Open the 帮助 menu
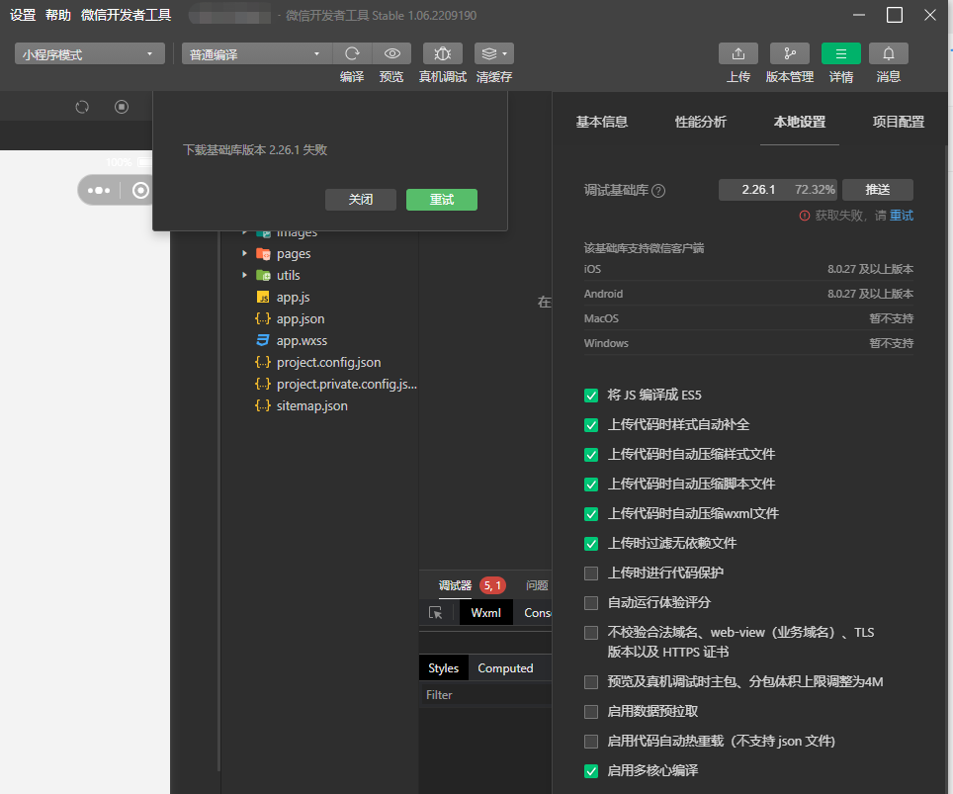The width and height of the screenshot is (953, 794). click(58, 15)
